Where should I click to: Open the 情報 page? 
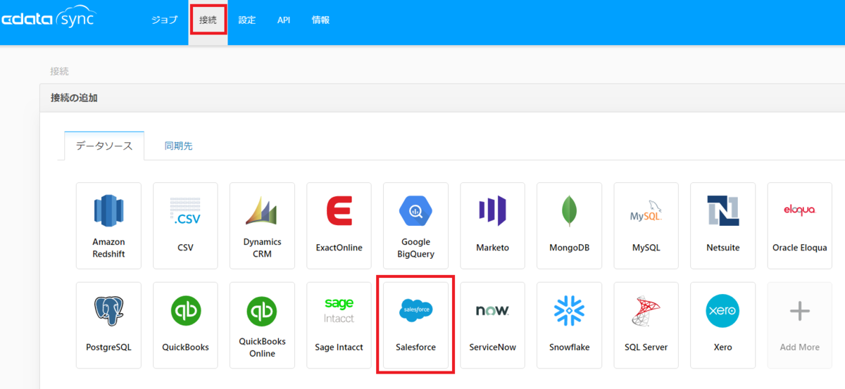pos(320,20)
